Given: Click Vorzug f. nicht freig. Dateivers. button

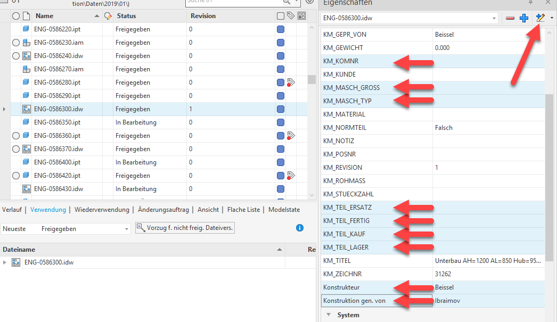Looking at the screenshot, I should point(185,228).
